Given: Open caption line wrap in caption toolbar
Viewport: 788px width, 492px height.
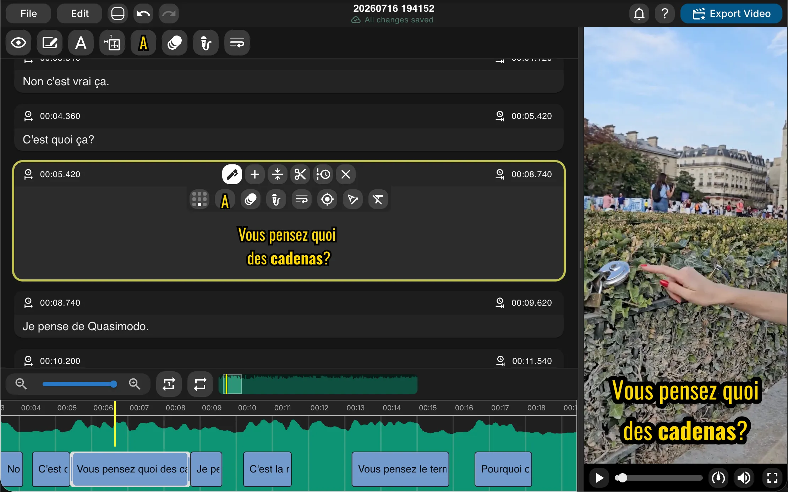Looking at the screenshot, I should click(302, 199).
